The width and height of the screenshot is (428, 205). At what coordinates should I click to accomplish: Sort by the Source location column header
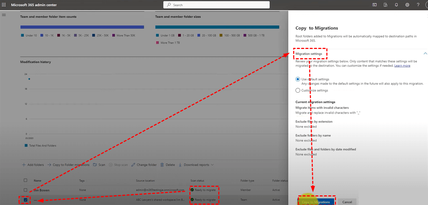click(x=146, y=181)
